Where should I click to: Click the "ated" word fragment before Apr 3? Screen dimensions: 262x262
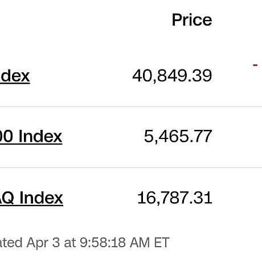[x=11, y=243]
